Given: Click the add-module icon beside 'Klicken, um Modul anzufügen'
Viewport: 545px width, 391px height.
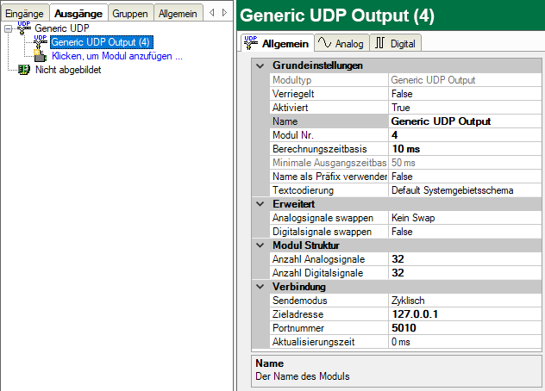Looking at the screenshot, I should click(41, 56).
